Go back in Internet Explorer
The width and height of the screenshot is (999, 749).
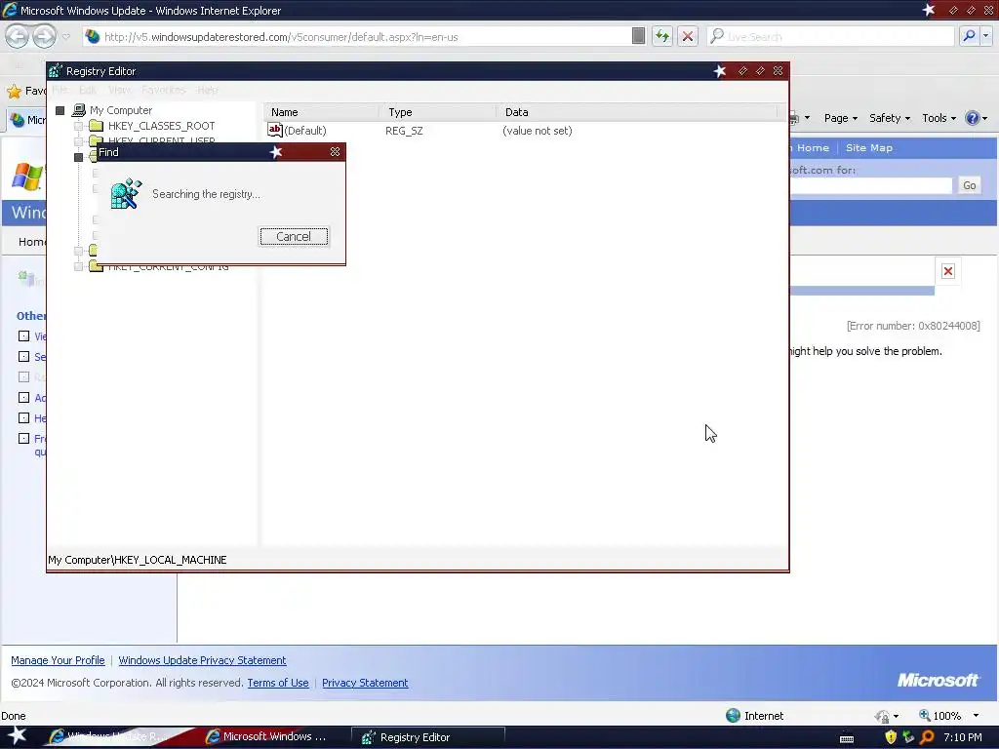click(x=18, y=36)
